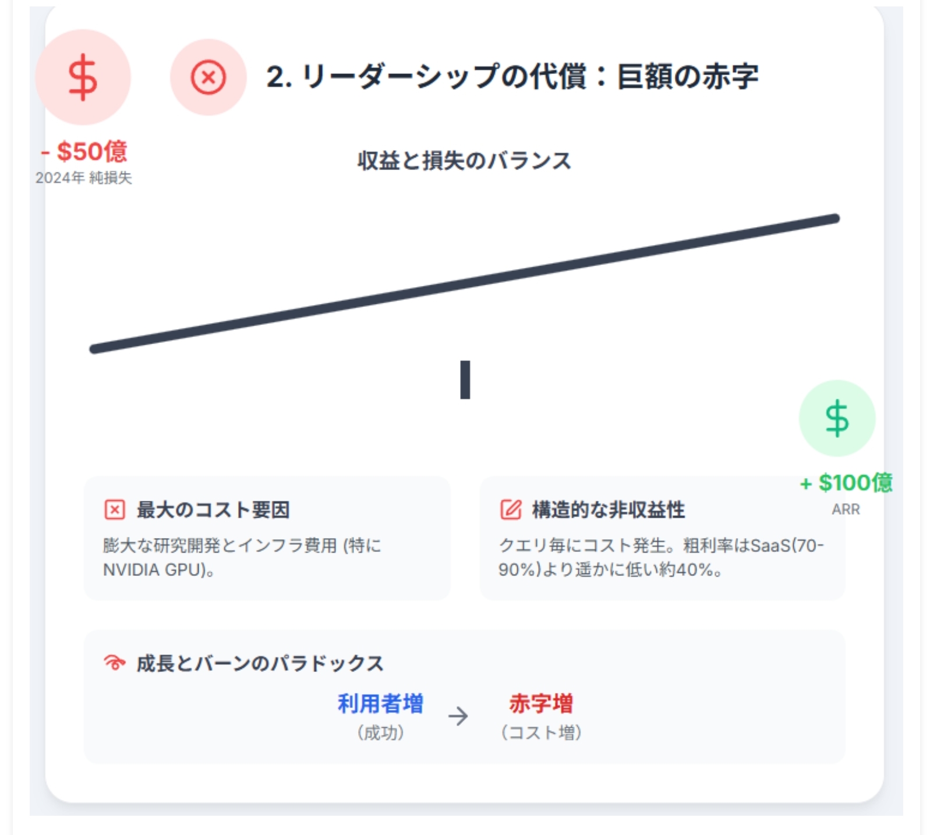Click the 構造的な非収益性 card title
This screenshot has height=835, width=930.
[608, 510]
